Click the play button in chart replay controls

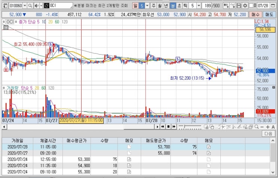tap(157, 127)
